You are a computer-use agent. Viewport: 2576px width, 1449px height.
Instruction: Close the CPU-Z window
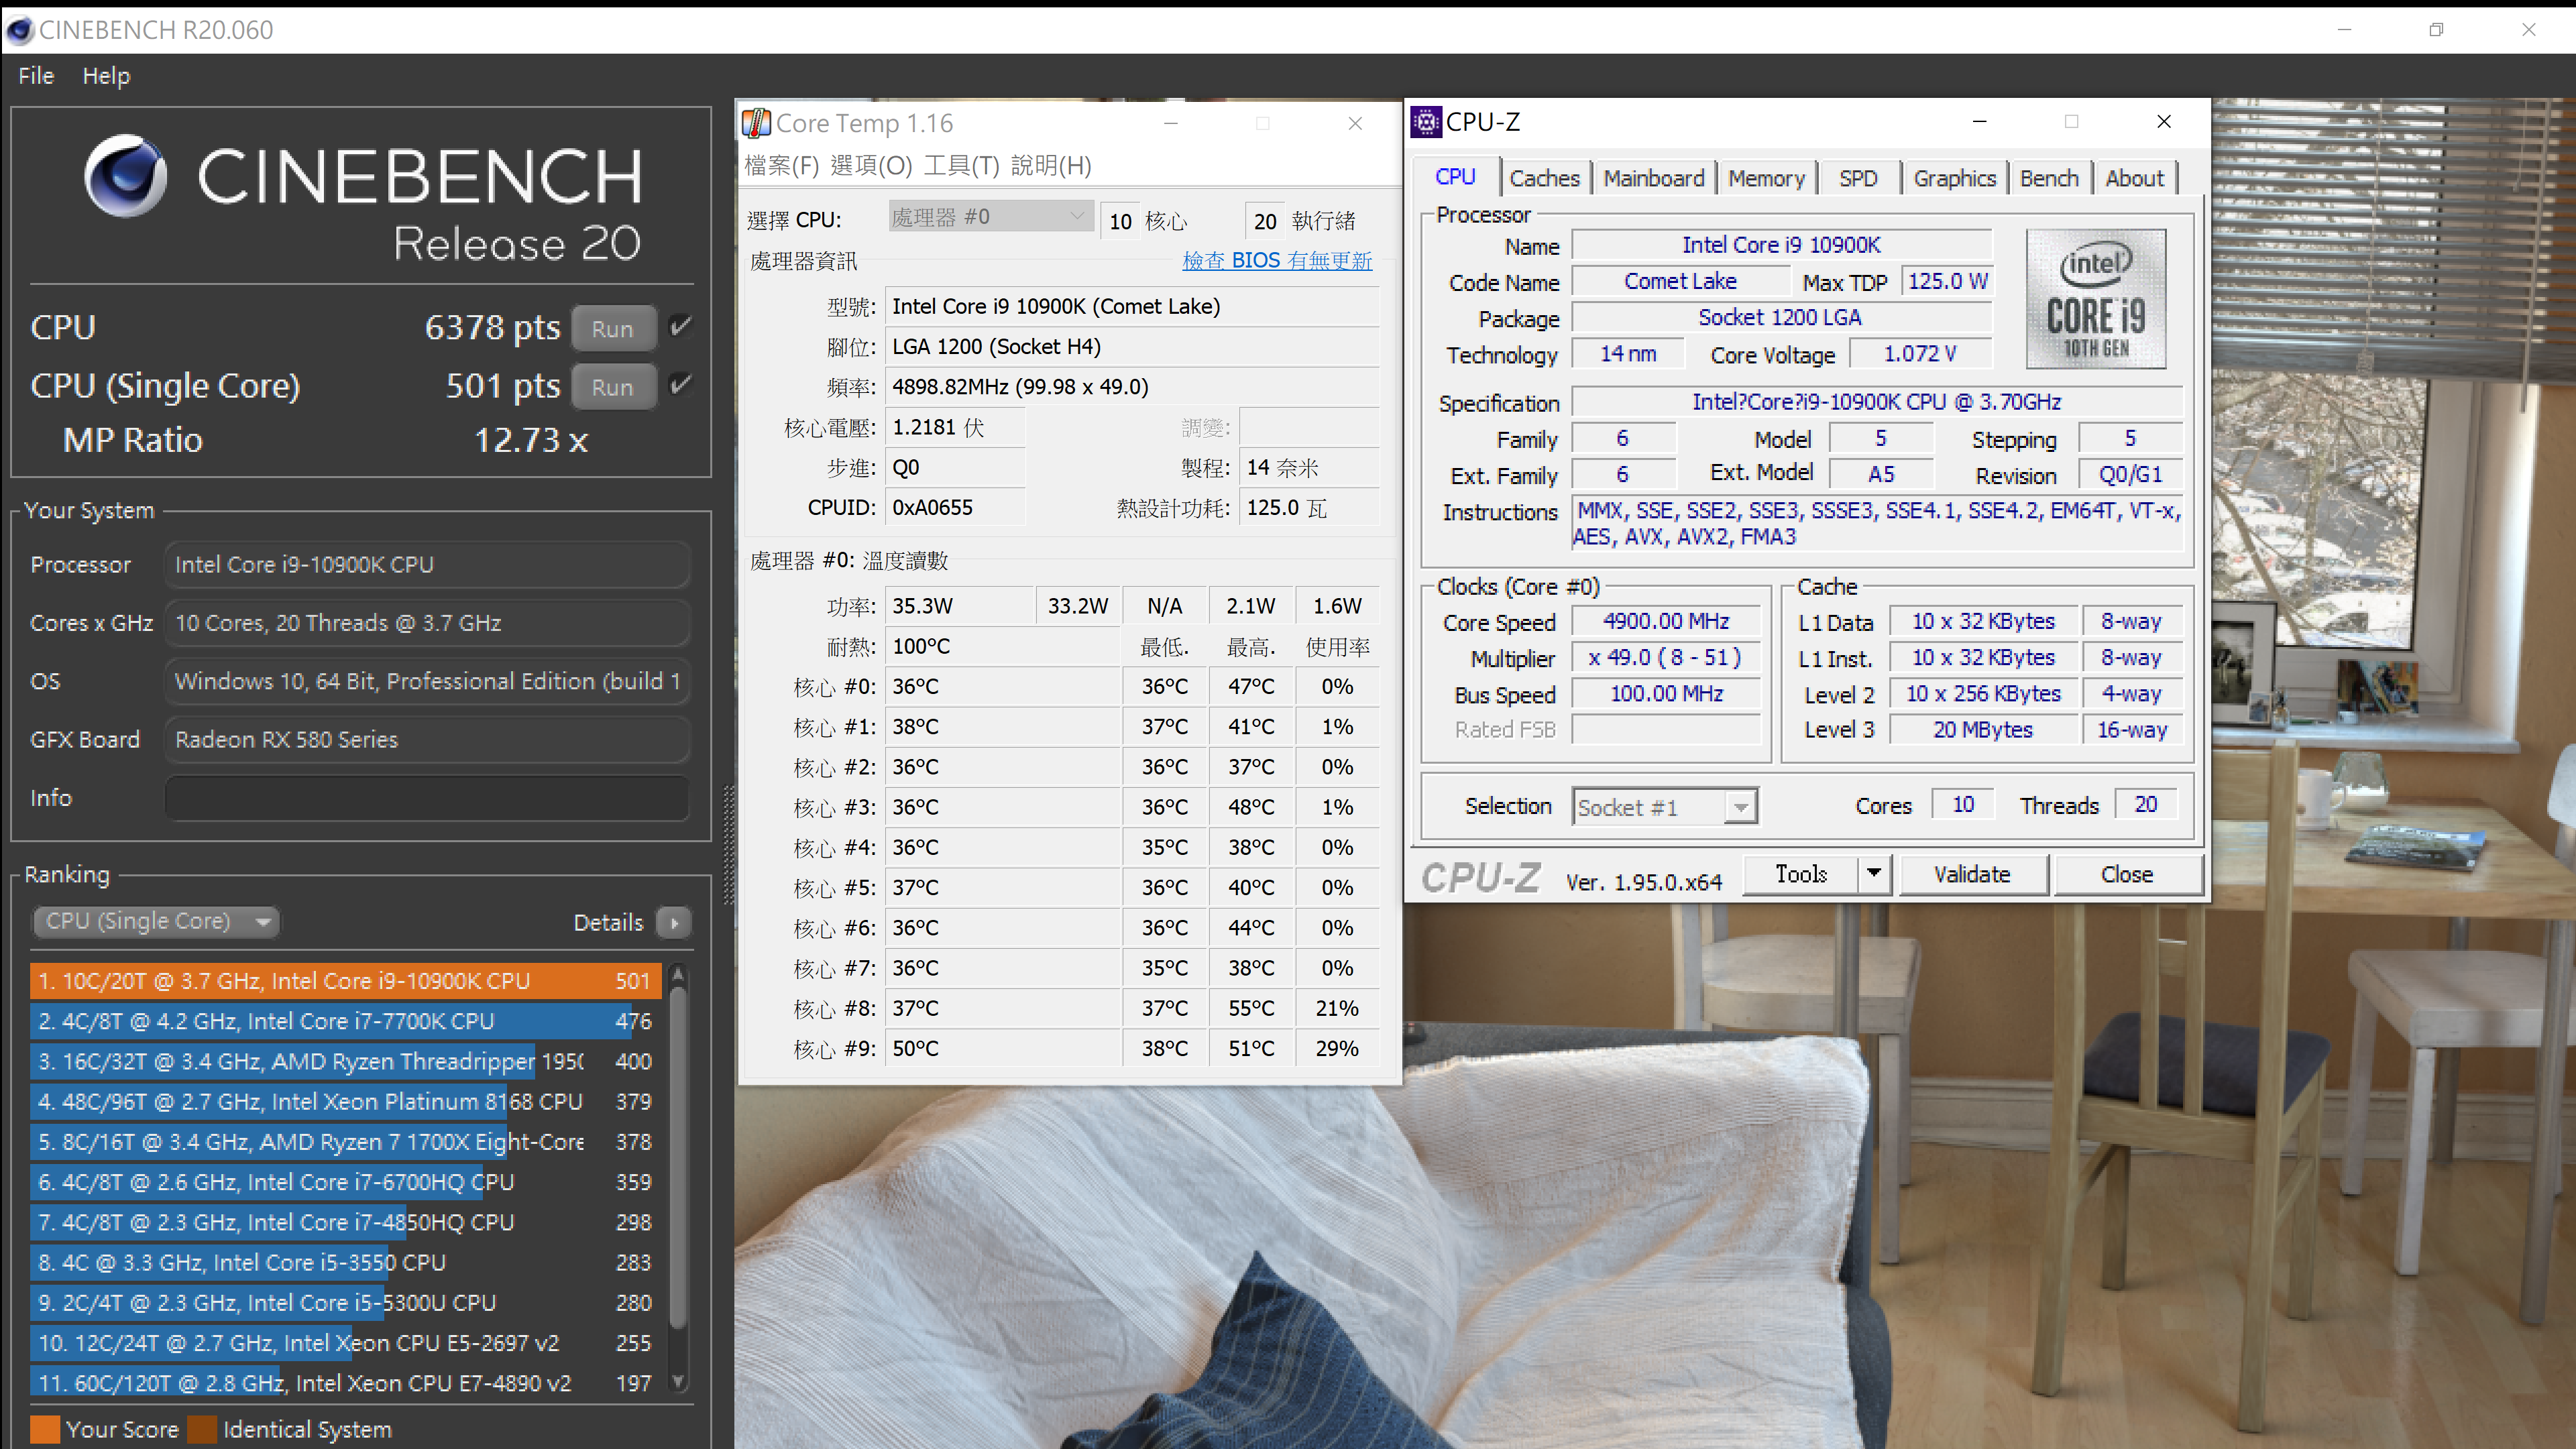[x=2164, y=121]
